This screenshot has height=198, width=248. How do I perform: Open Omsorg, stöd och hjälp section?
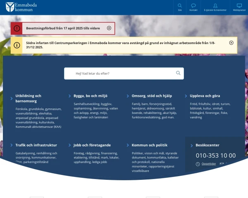[x=152, y=96]
